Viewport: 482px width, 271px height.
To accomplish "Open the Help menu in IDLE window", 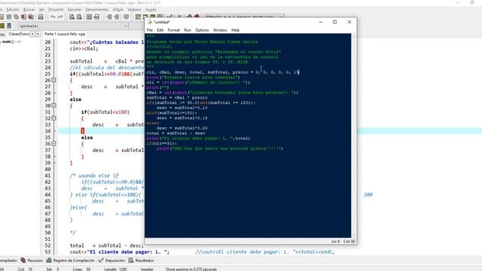I will (x=236, y=30).
